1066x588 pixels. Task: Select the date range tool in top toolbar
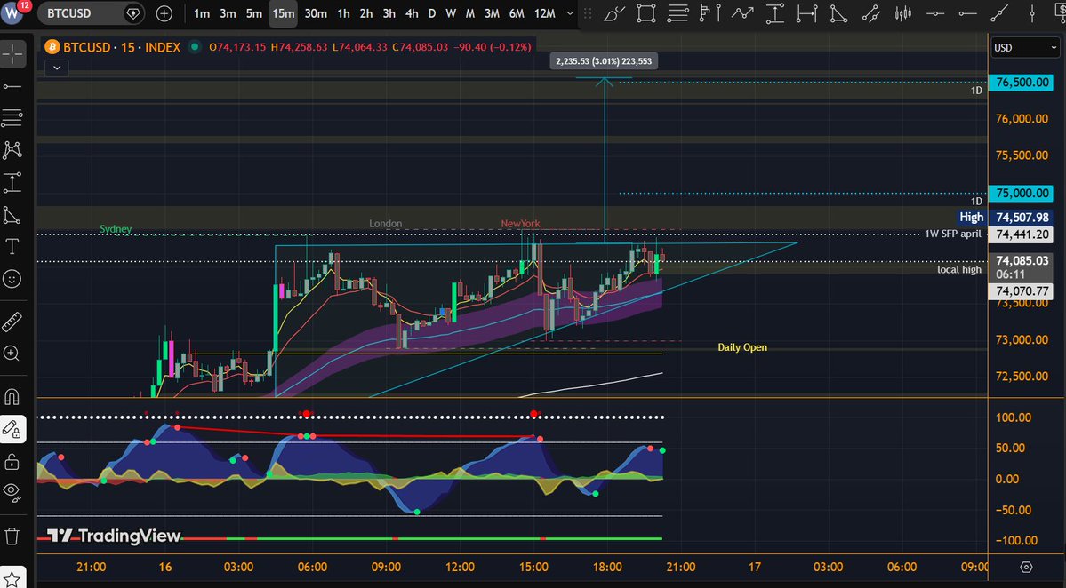[x=807, y=13]
